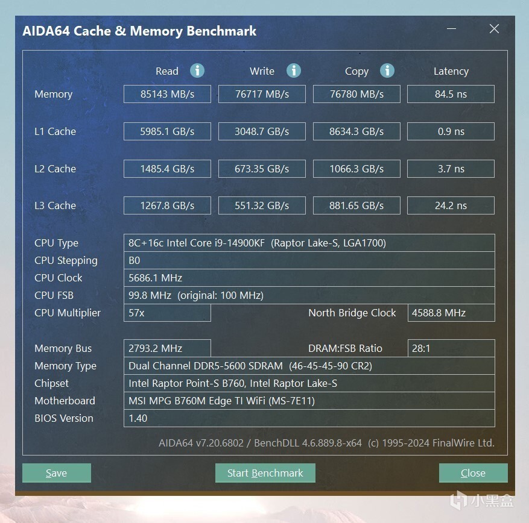Click the CPU Multiplier label
This screenshot has width=529, height=523.
68,313
